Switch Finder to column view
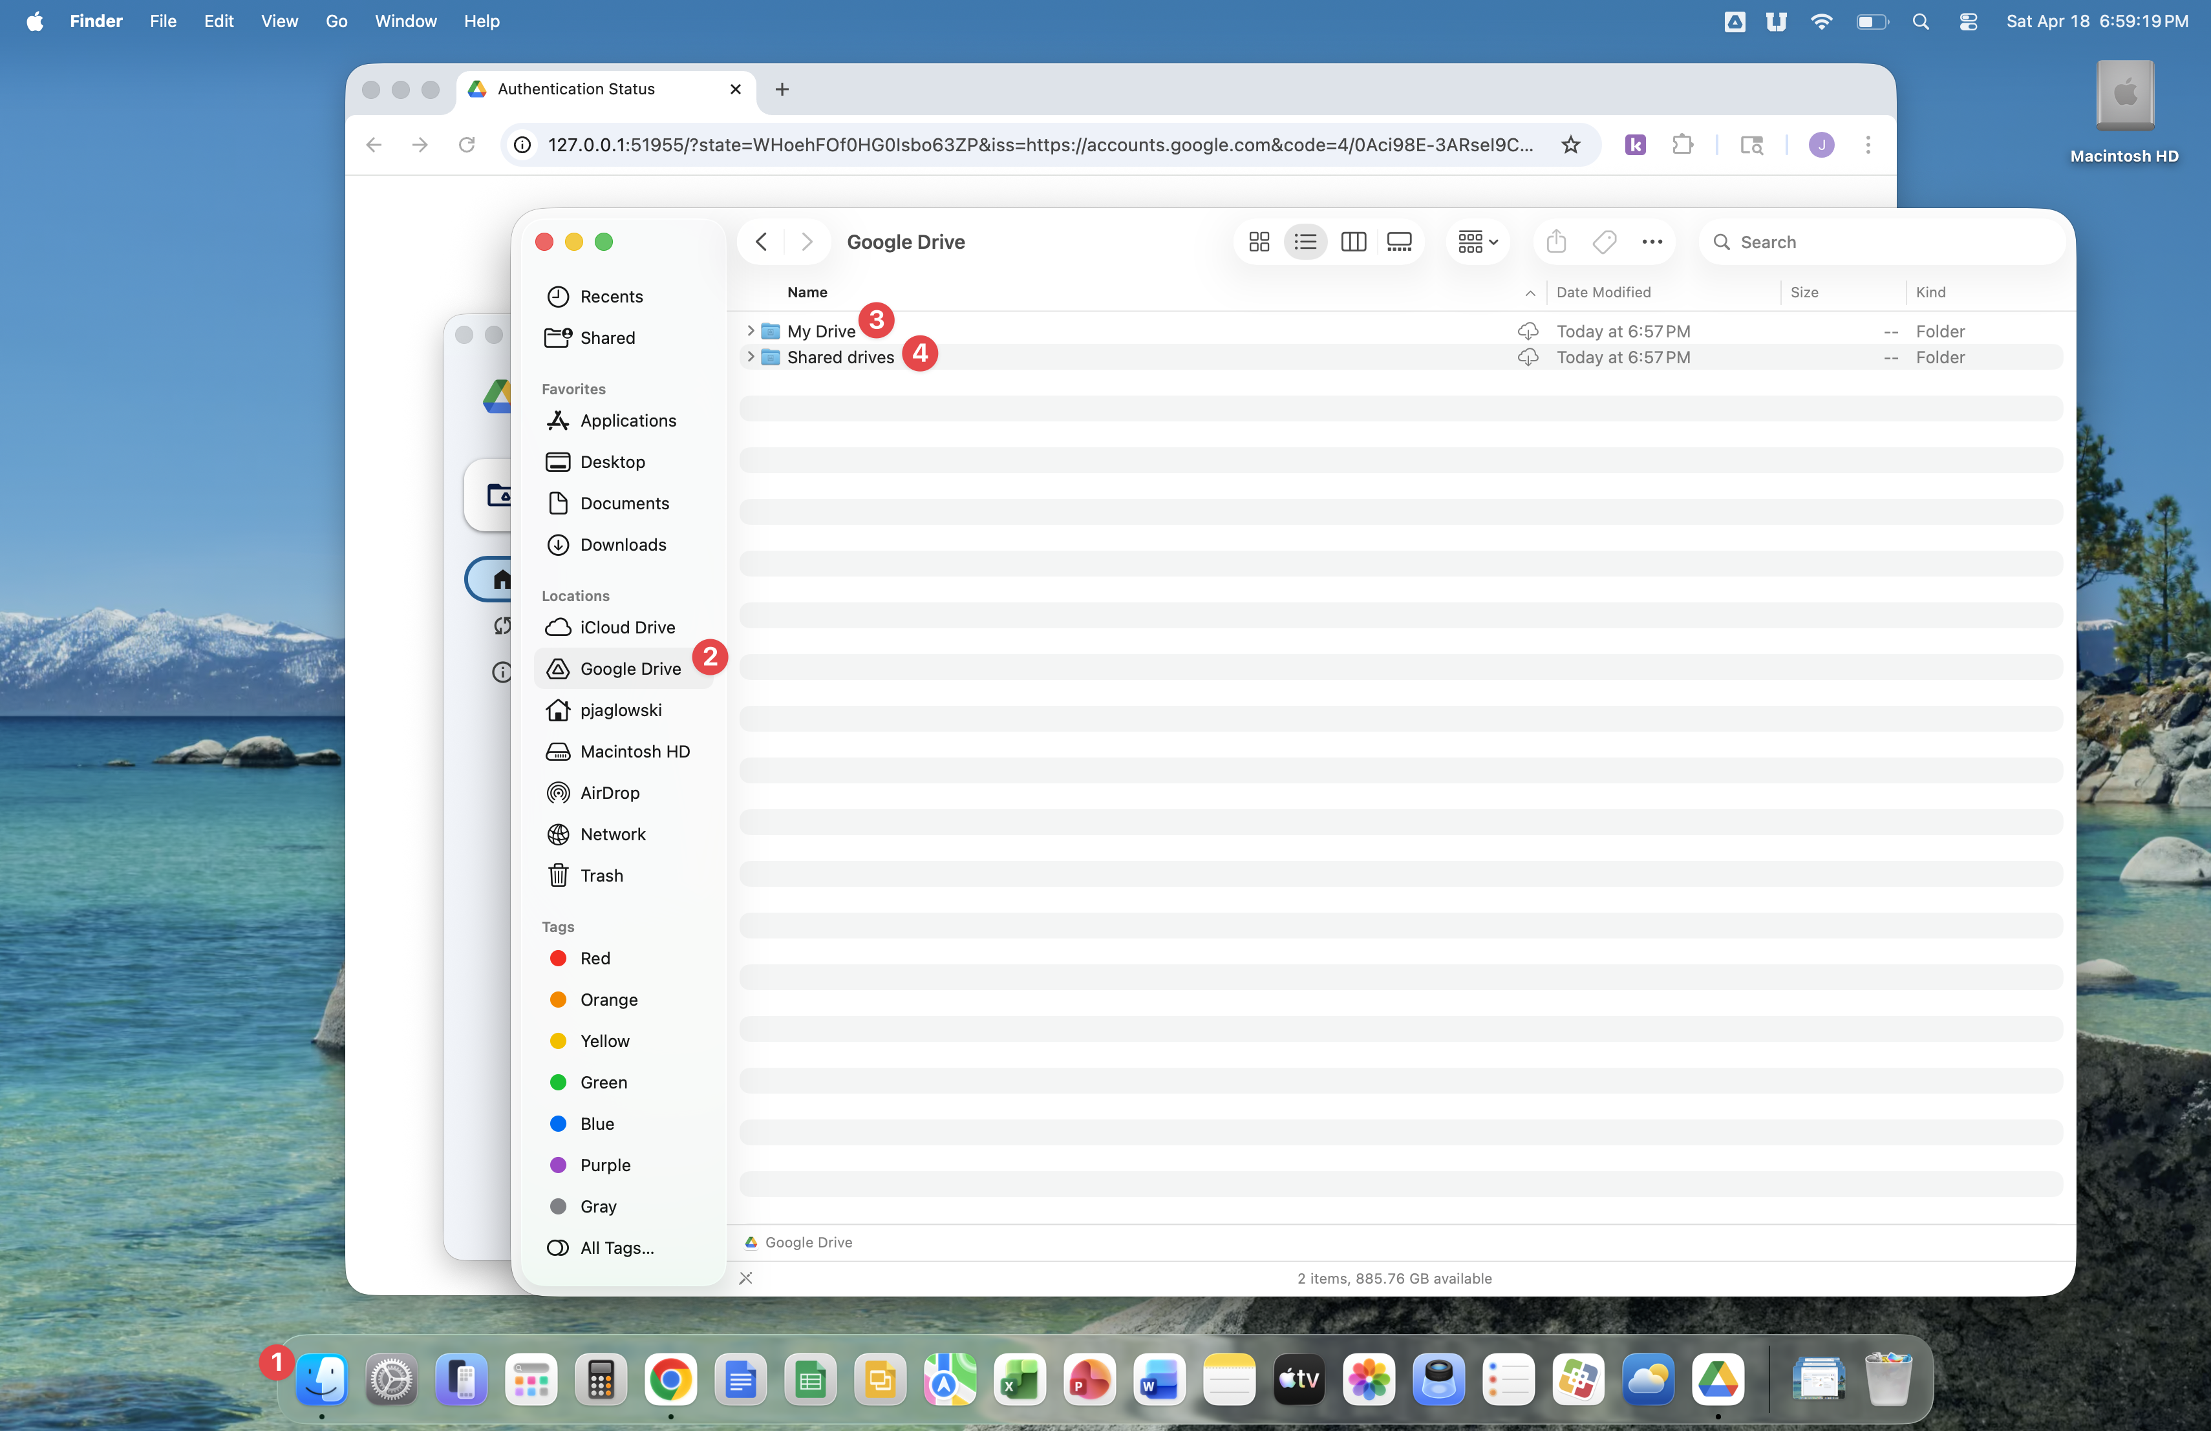2211x1431 pixels. tap(1352, 242)
